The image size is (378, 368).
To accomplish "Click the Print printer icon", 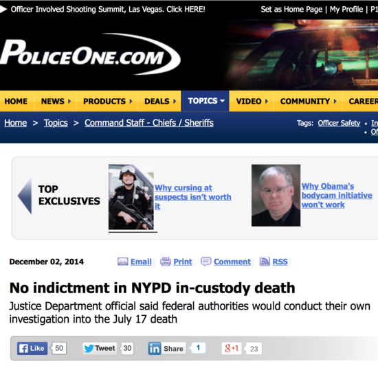I will pyautogui.click(x=166, y=262).
